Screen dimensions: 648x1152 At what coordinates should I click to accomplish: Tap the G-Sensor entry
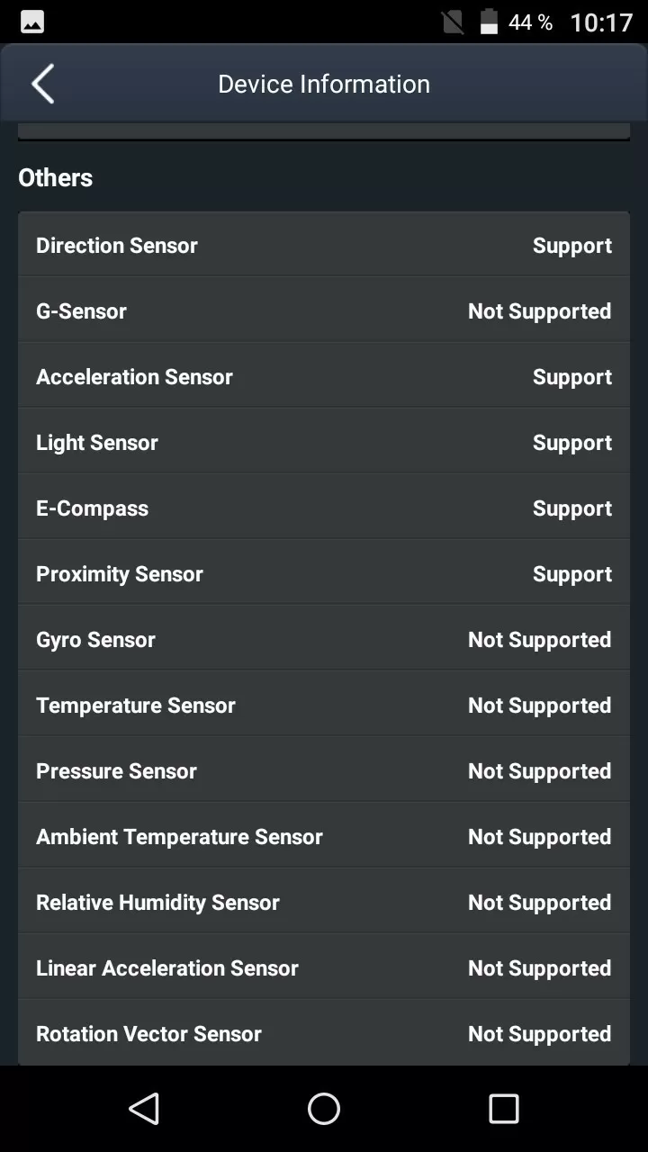[x=324, y=311]
